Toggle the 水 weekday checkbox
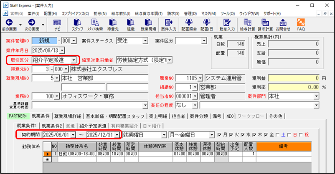335x174 pixels. 243,135
